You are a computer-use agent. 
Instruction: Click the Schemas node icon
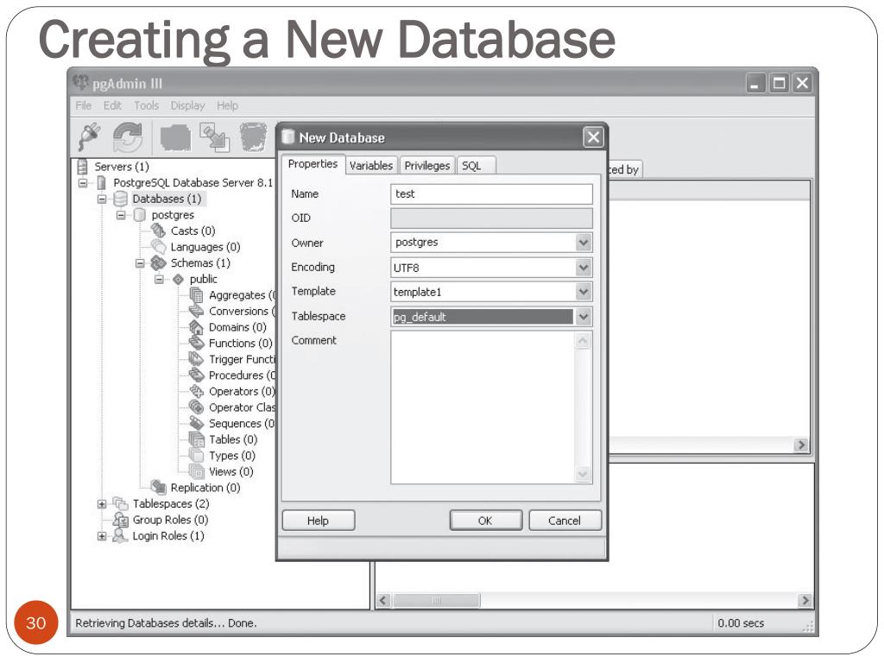tap(159, 262)
